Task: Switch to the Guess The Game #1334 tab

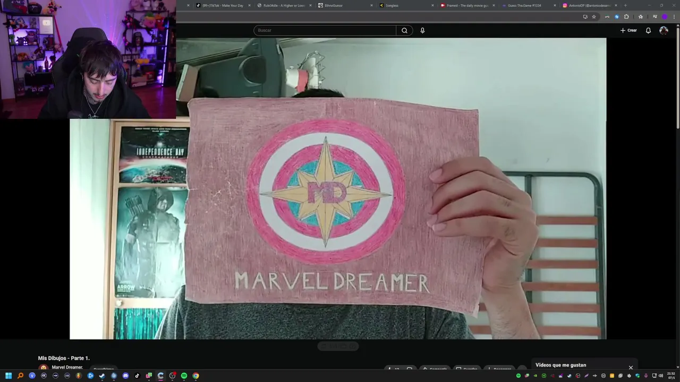Action: [529, 5]
